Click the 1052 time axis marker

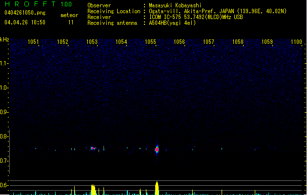click(x=62, y=42)
